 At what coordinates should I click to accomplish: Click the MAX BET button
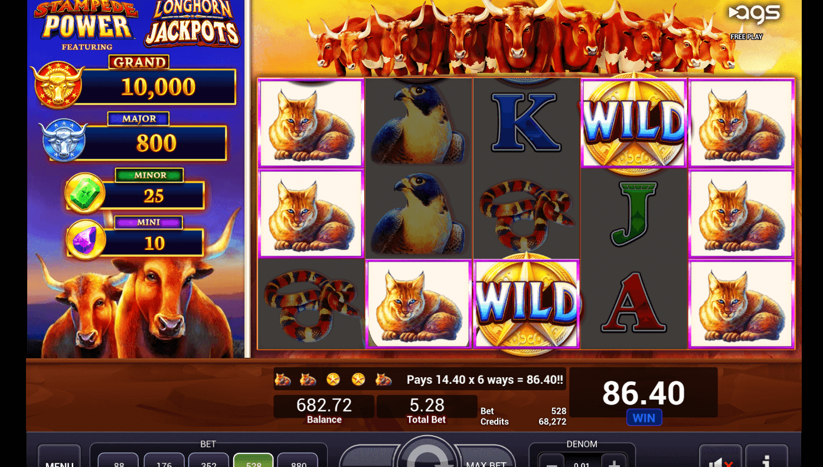[x=485, y=459]
